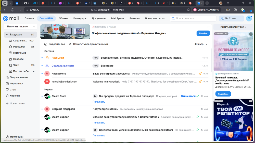
Task: Expand the 24 thread count on Steam Store email
Action: click(95, 96)
